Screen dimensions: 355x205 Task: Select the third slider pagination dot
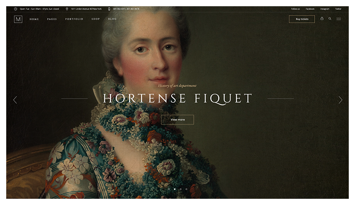[x=180, y=189]
